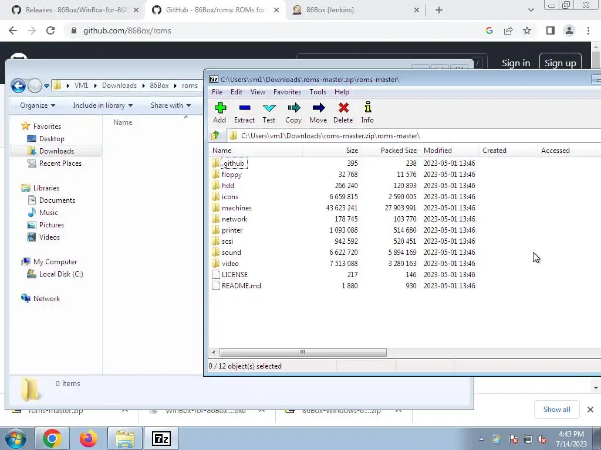Click the 7-Zip horizontal scrollbar thumb
601x450 pixels.
point(303,352)
